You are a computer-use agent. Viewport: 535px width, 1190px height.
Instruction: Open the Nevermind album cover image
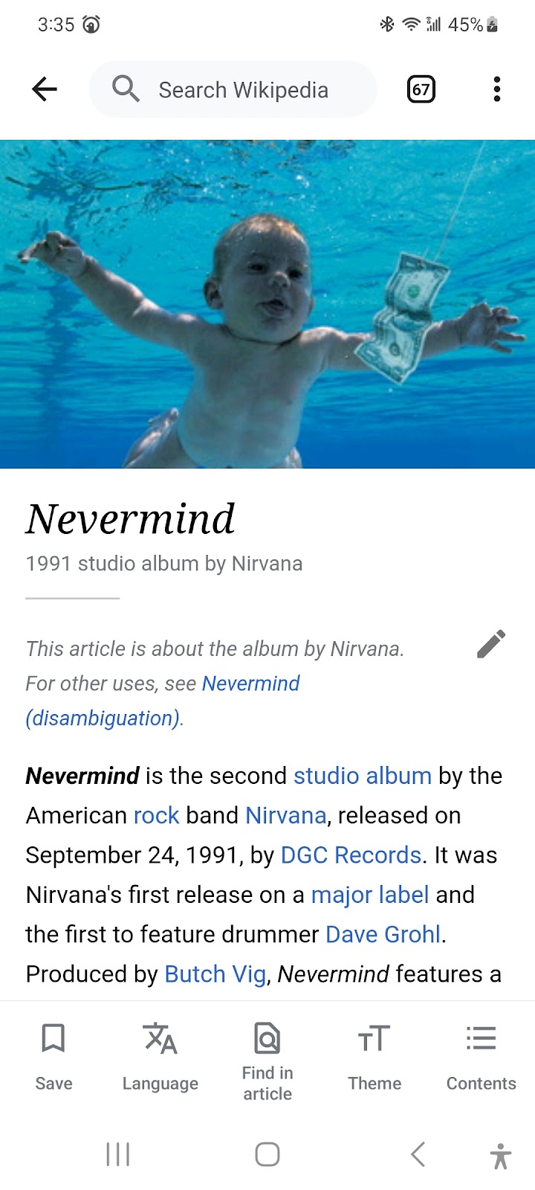click(267, 304)
